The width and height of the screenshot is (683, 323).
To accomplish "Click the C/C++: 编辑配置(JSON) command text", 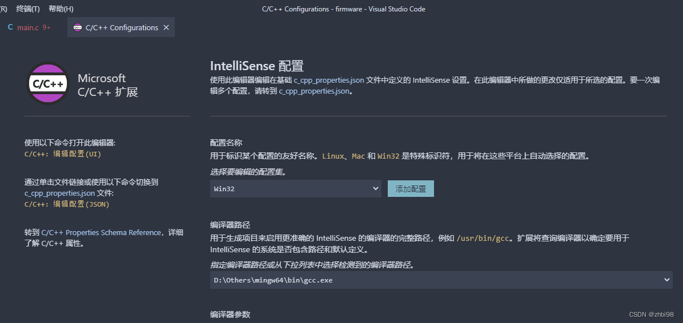I will tap(67, 204).
